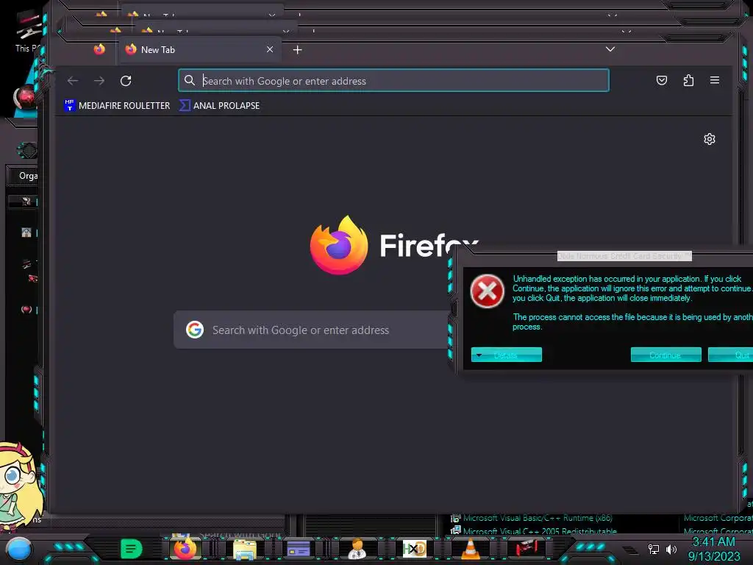
Task: Open a new tab with plus button
Action: [x=297, y=49]
